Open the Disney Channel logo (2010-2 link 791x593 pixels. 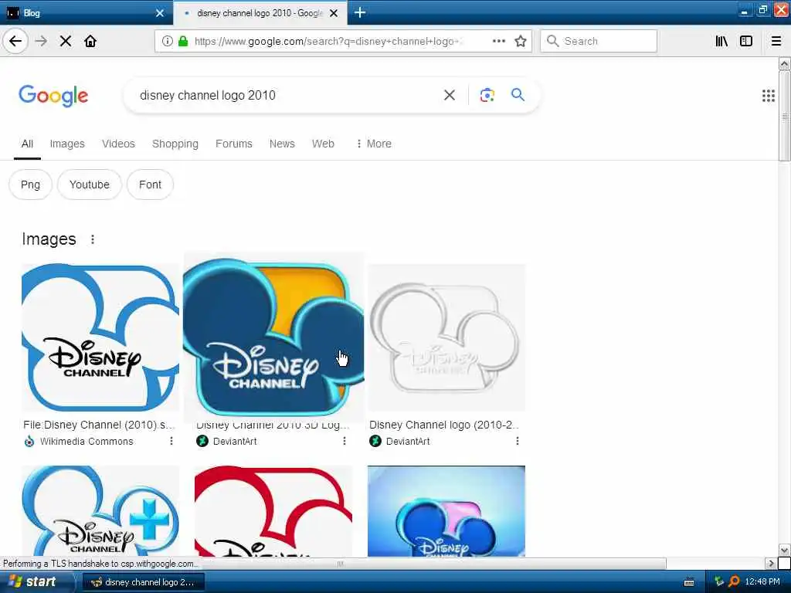tap(443, 425)
